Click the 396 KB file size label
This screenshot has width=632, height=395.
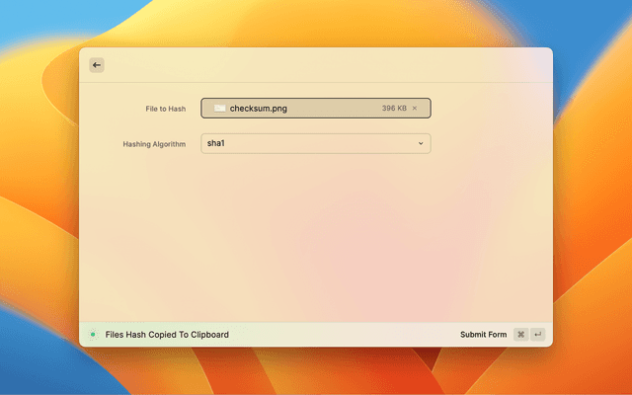pyautogui.click(x=394, y=108)
